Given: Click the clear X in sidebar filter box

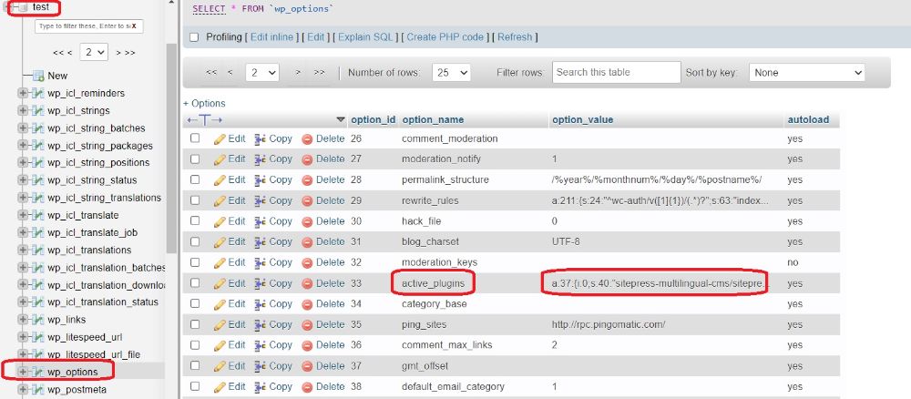Looking at the screenshot, I should tap(134, 26).
